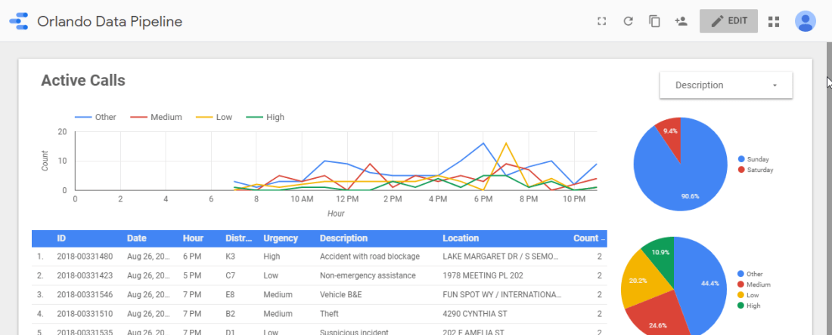The width and height of the screenshot is (832, 335).
Task: Sort table by Location column header
Action: [x=461, y=238]
